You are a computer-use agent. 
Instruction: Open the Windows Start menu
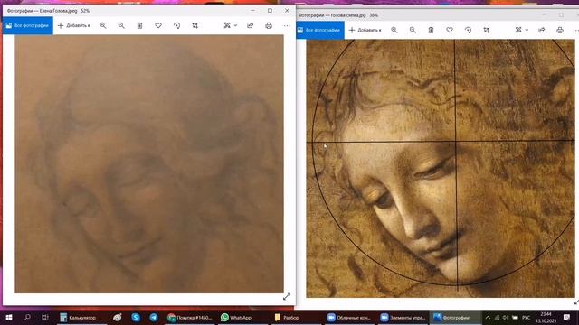pyautogui.click(x=9, y=317)
